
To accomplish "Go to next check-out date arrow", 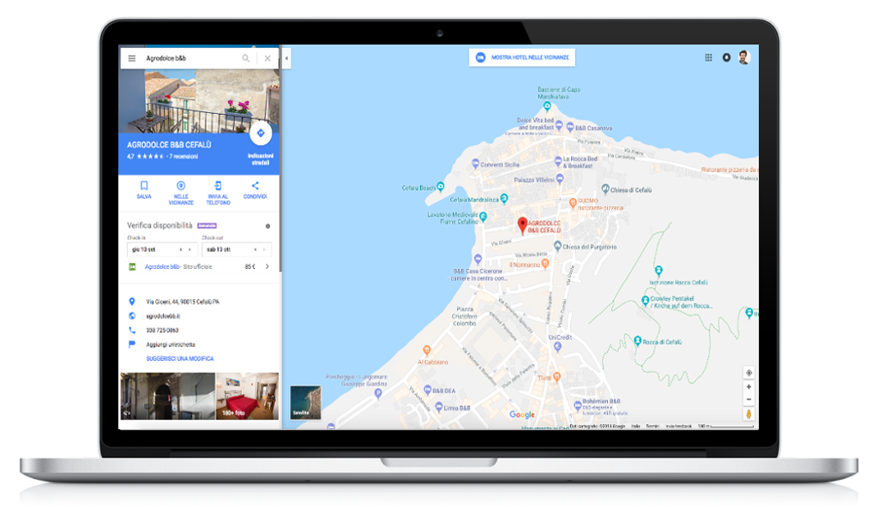I will (x=264, y=249).
